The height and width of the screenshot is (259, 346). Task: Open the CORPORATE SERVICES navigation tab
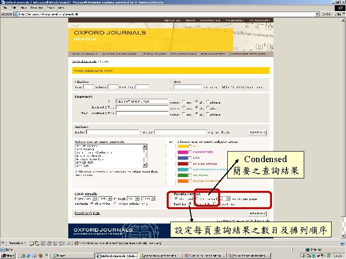click(247, 54)
